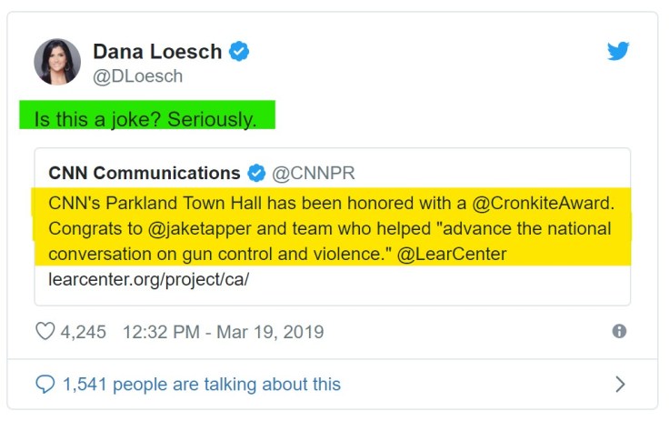This screenshot has height=421, width=669.
Task: Click the Twitter bird logo icon
Action: 618,52
